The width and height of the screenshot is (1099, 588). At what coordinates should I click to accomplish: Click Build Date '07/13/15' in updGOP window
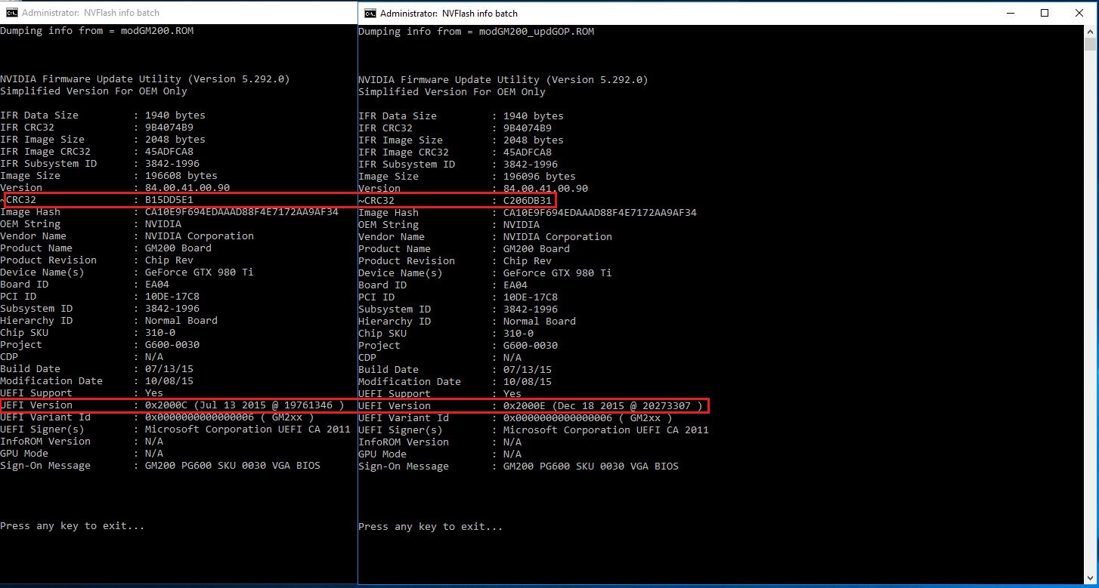[528, 370]
